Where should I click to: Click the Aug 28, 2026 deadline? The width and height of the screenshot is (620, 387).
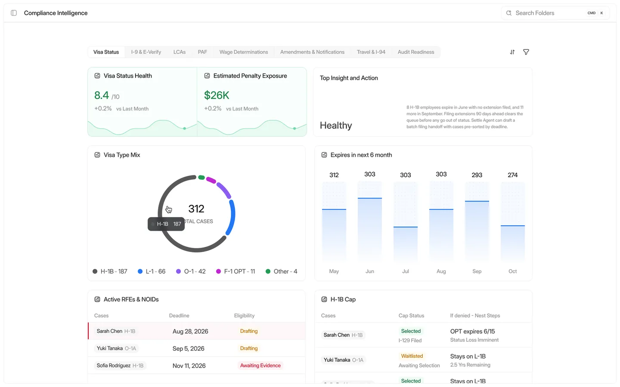coord(190,331)
